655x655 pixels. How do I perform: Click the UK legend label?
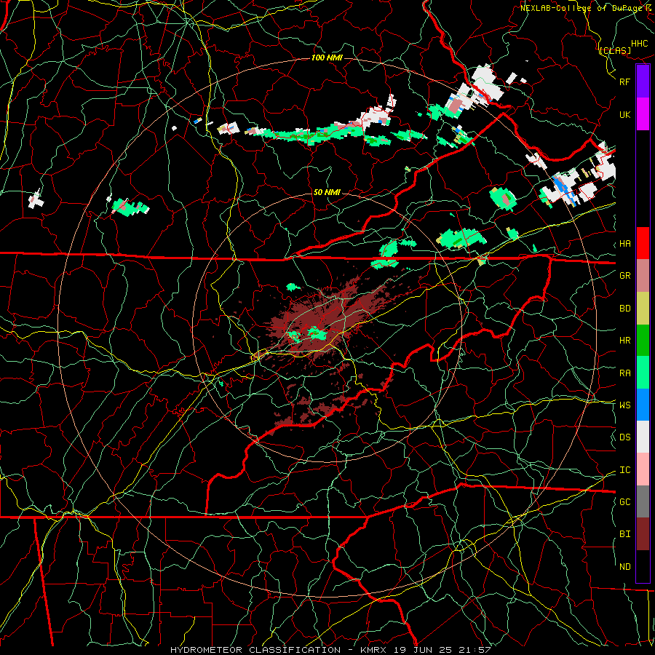pyautogui.click(x=625, y=114)
